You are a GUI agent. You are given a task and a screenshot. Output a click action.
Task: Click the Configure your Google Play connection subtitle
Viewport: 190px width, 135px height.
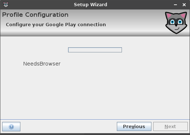pos(56,25)
